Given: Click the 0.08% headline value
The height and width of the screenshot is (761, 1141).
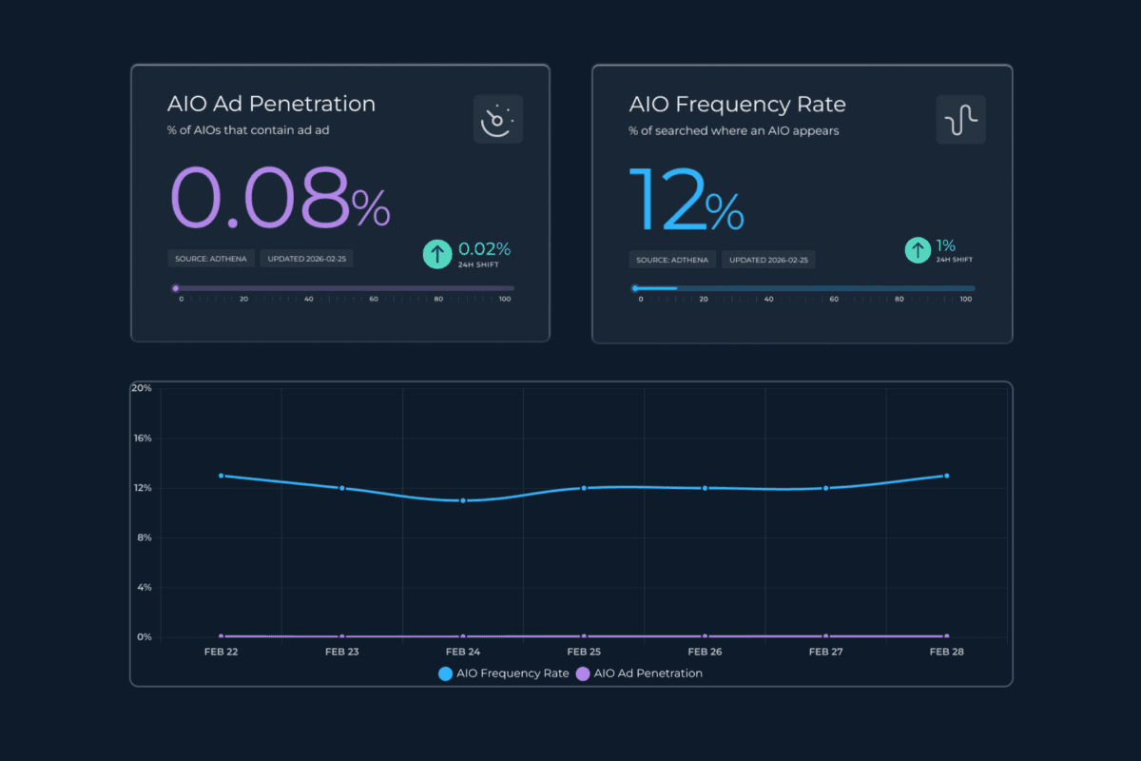Looking at the screenshot, I should [x=279, y=198].
